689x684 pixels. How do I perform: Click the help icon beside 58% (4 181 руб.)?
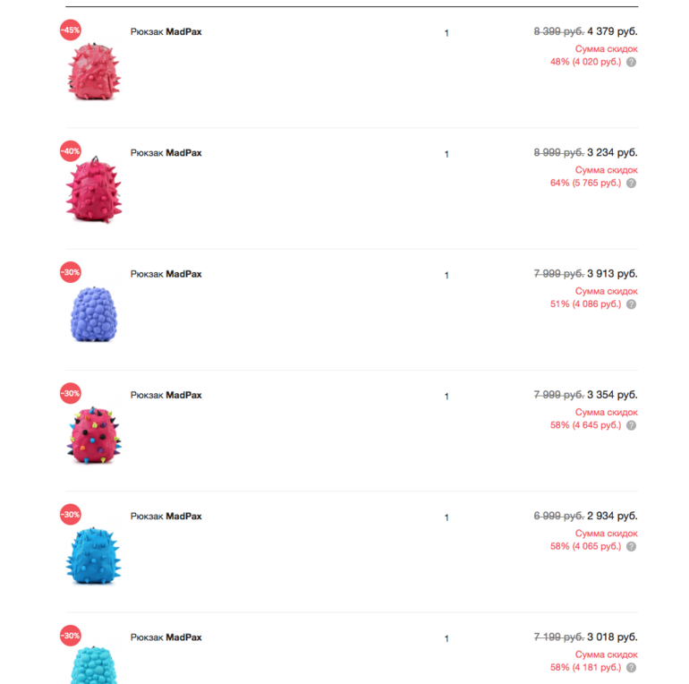[631, 667]
